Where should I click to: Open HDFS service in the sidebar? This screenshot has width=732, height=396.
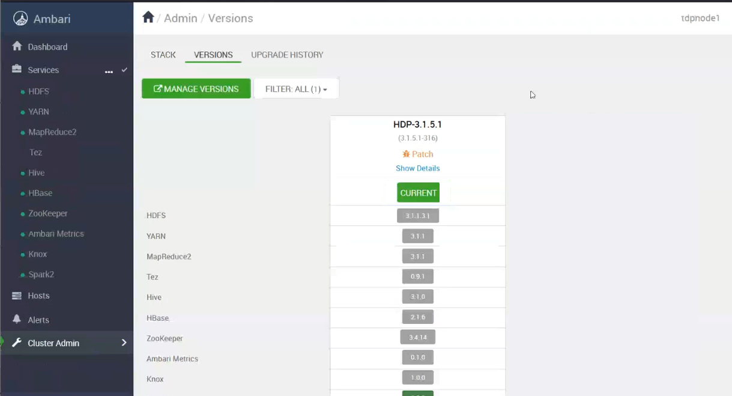click(38, 91)
